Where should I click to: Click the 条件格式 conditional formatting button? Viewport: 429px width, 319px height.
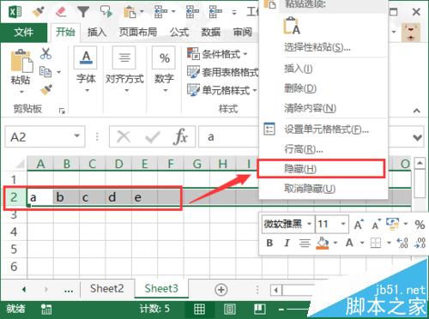coord(217,54)
